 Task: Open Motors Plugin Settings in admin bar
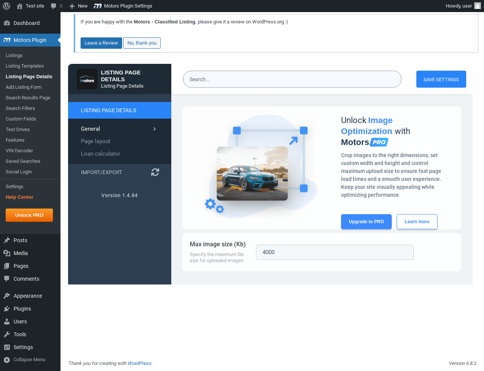click(x=123, y=6)
